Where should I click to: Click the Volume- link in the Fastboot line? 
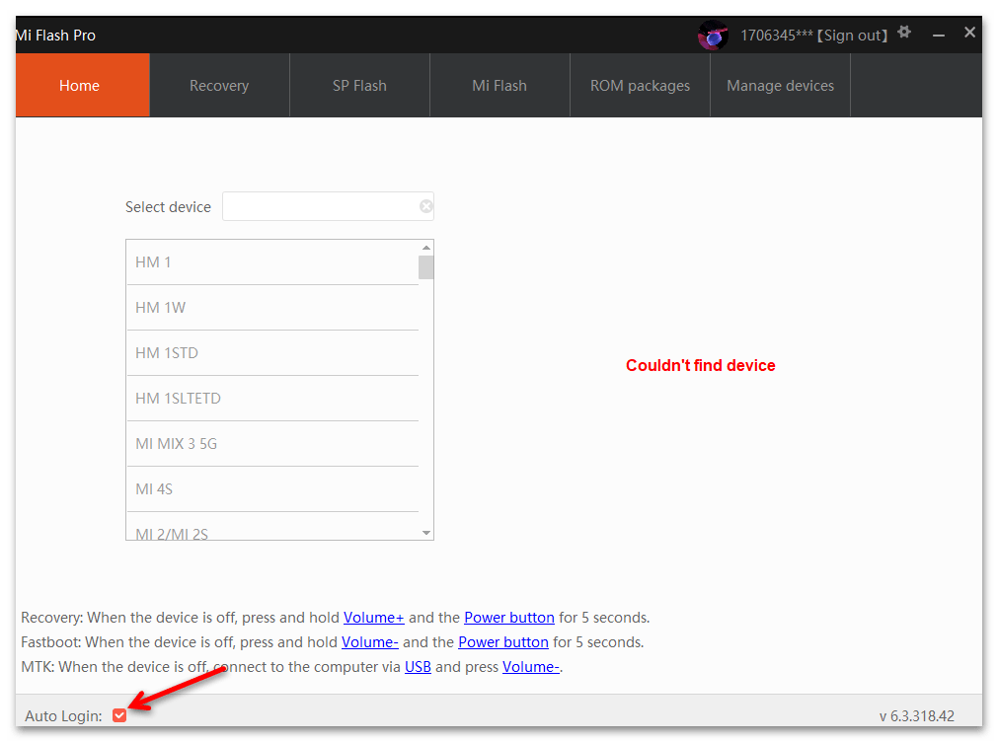click(x=370, y=642)
